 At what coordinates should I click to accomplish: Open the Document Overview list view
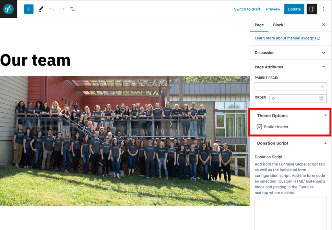tap(73, 9)
